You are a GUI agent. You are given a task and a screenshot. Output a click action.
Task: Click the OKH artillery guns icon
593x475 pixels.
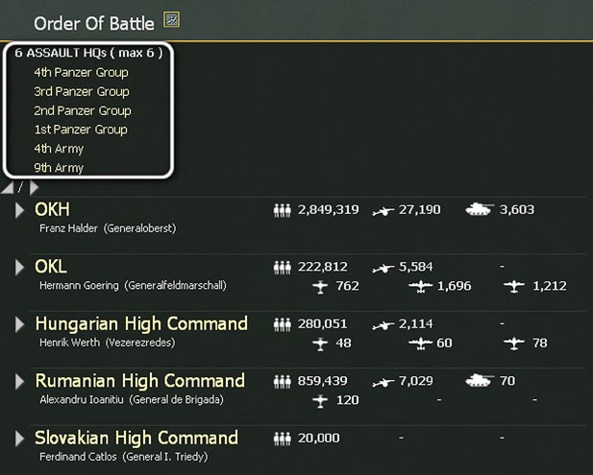click(x=384, y=210)
